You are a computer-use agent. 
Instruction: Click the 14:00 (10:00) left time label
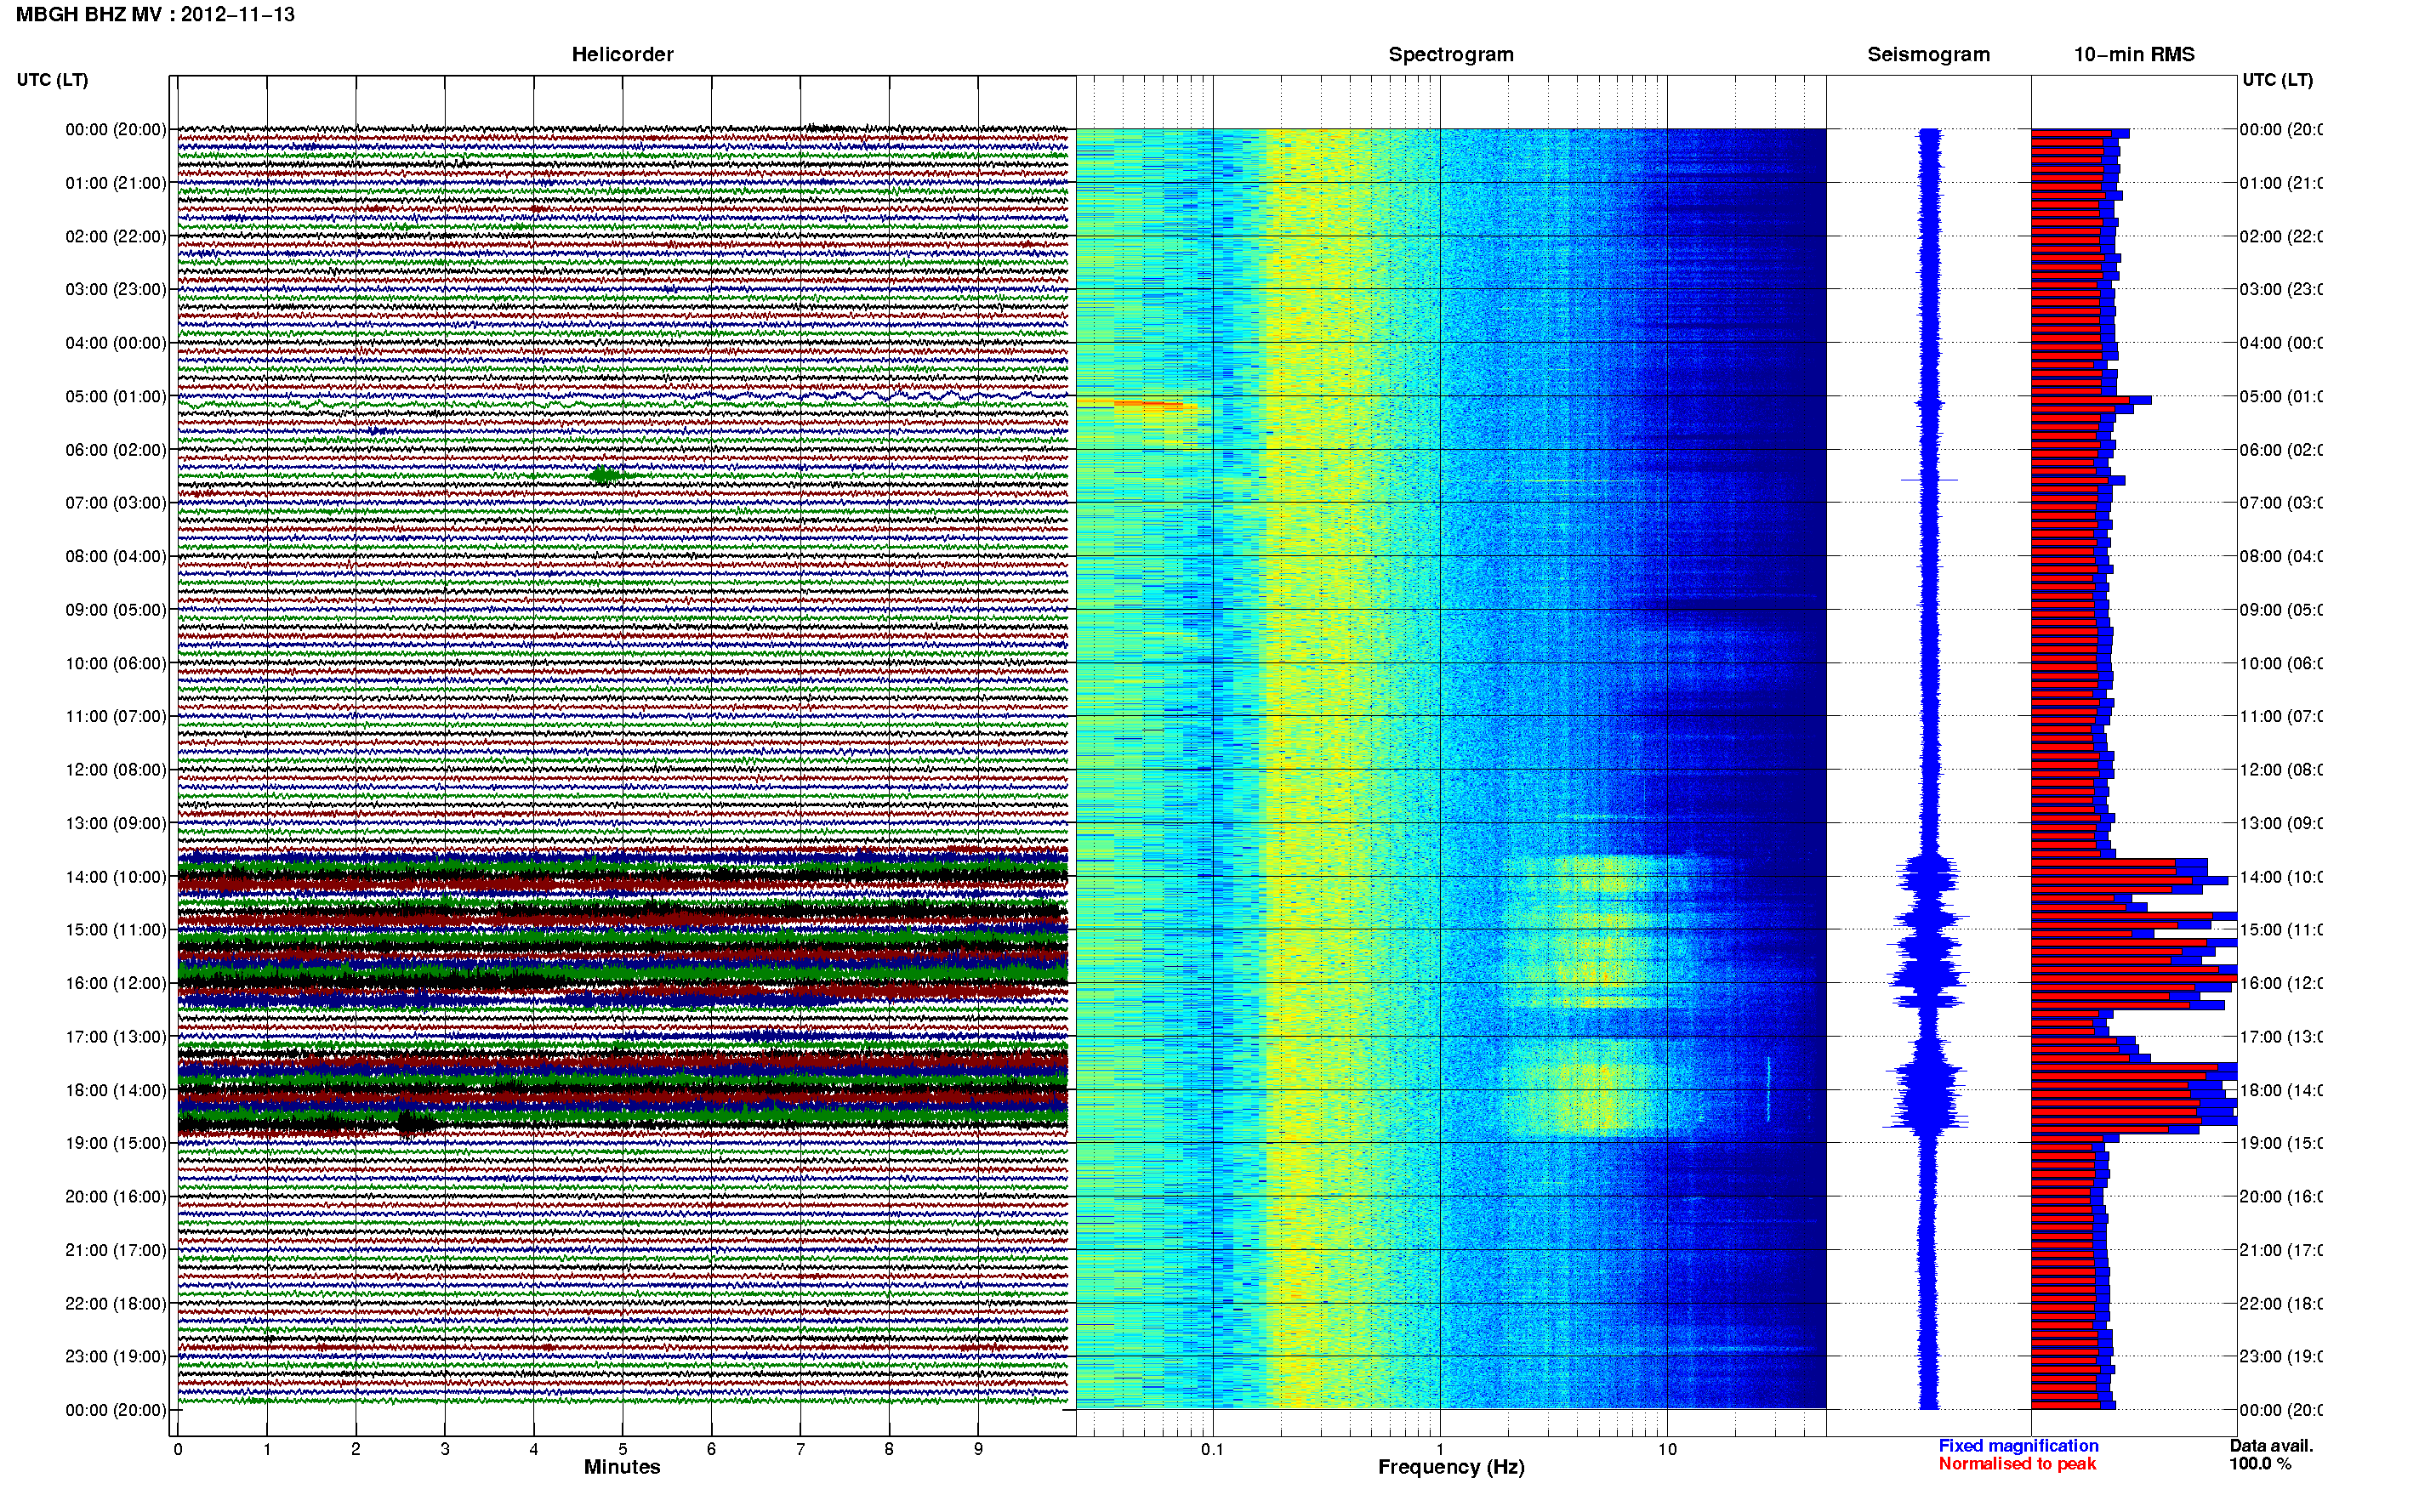pos(116,877)
